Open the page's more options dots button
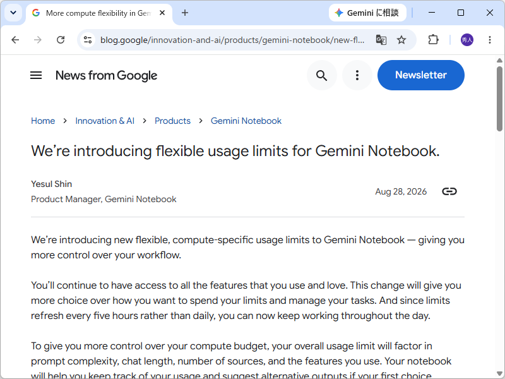The image size is (505, 379). click(357, 75)
